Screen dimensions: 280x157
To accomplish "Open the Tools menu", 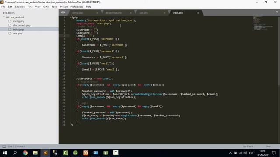I will [54, 7].
